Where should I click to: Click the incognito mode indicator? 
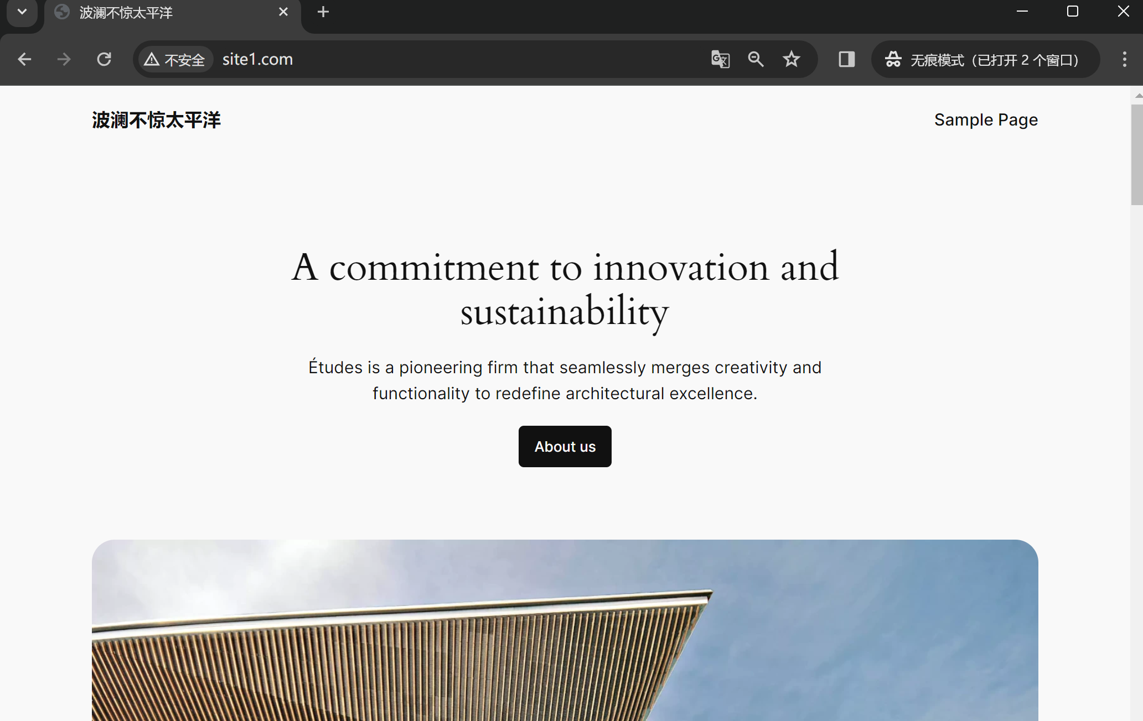pos(985,59)
